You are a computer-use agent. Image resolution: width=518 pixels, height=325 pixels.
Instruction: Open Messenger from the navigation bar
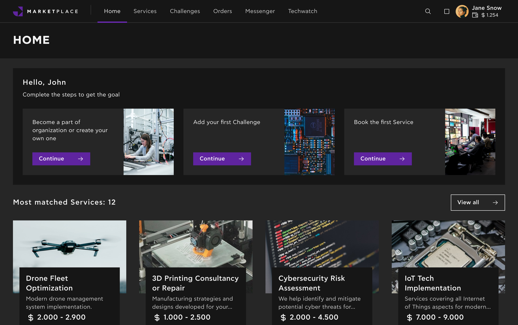pyautogui.click(x=260, y=11)
